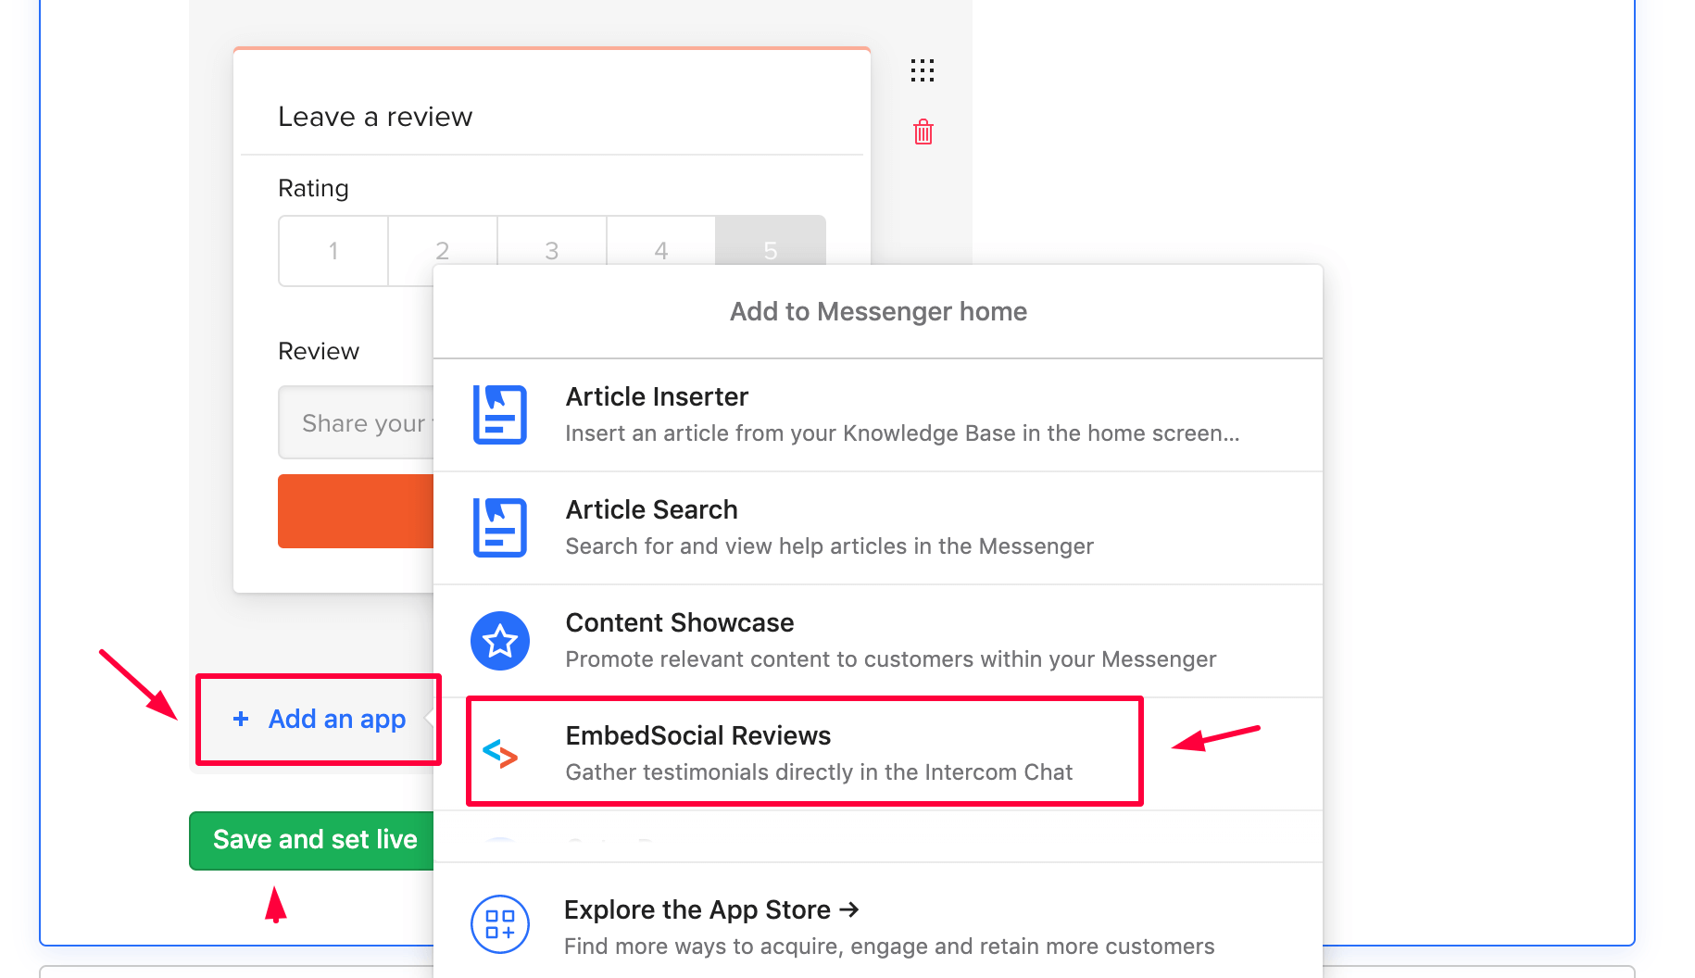
Task: Delete the review app with trash icon
Action: coord(923,132)
